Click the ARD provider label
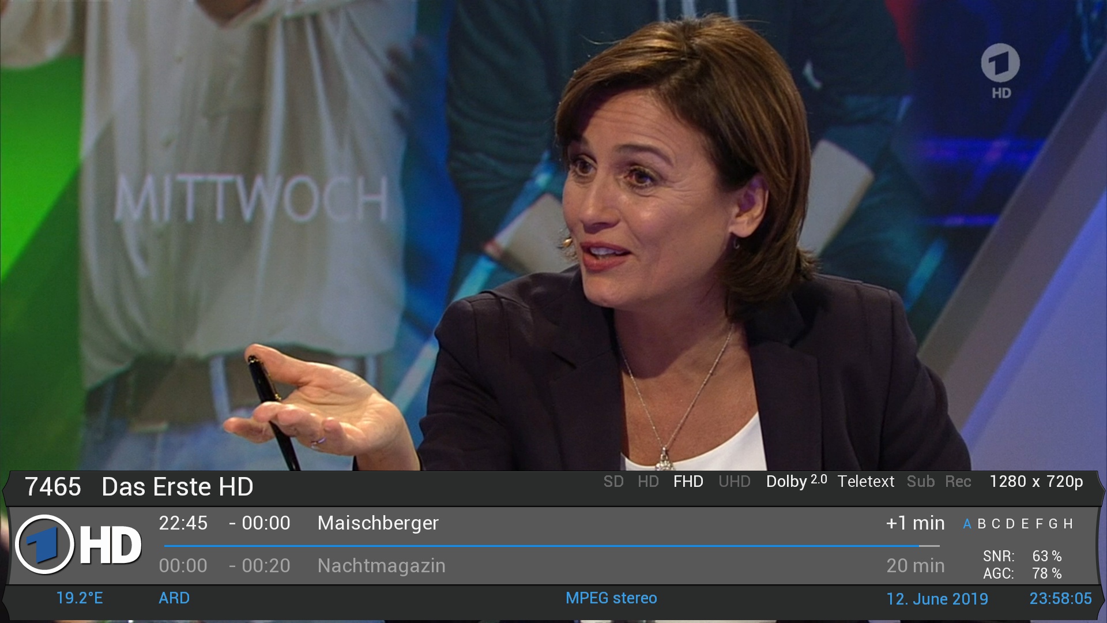Screen dimensions: 1107x623 [174, 598]
